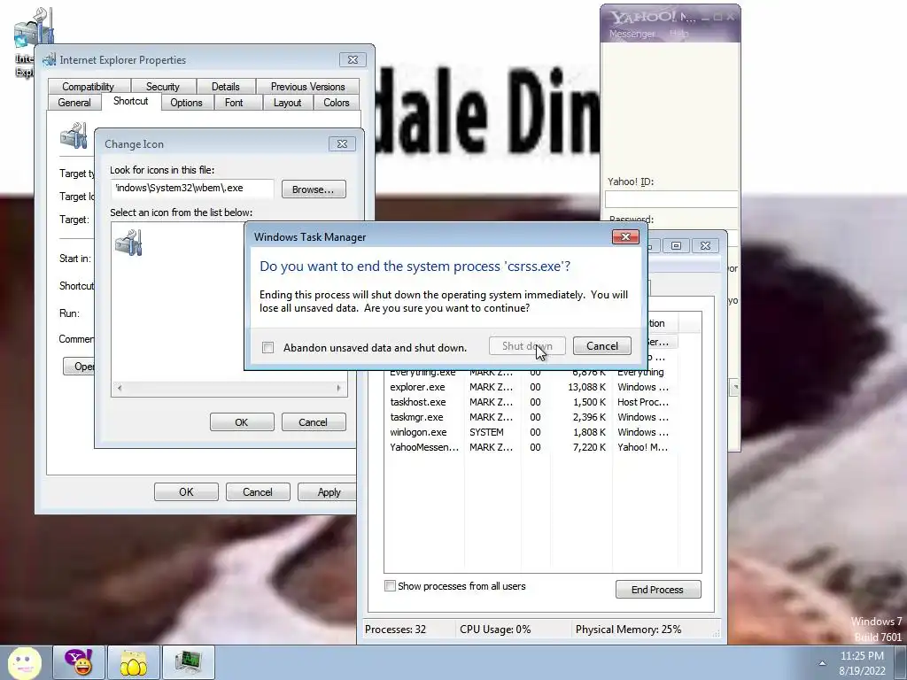Switch to the Options tab
The image size is (907, 680).
[186, 103]
